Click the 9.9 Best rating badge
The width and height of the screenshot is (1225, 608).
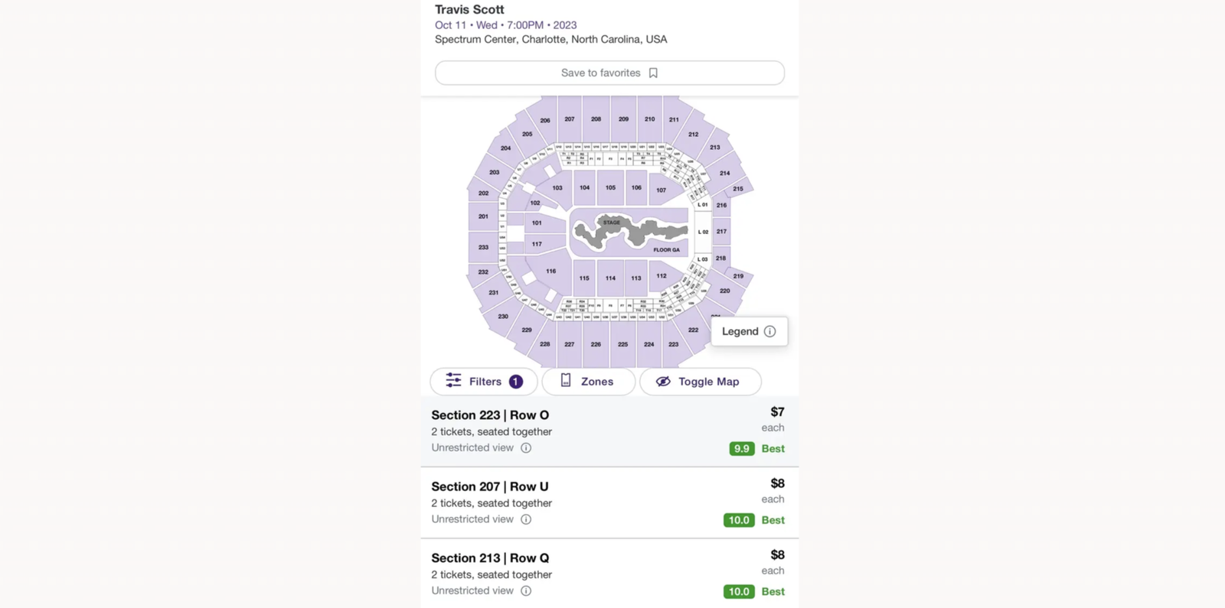point(740,449)
